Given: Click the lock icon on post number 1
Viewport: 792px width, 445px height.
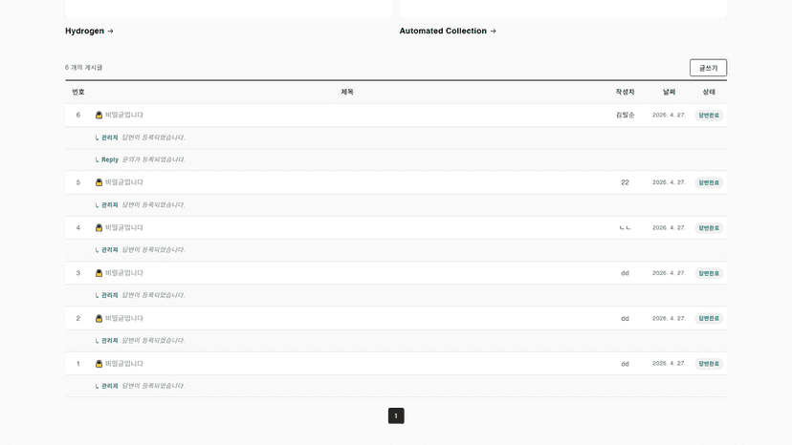Looking at the screenshot, I should [x=99, y=364].
